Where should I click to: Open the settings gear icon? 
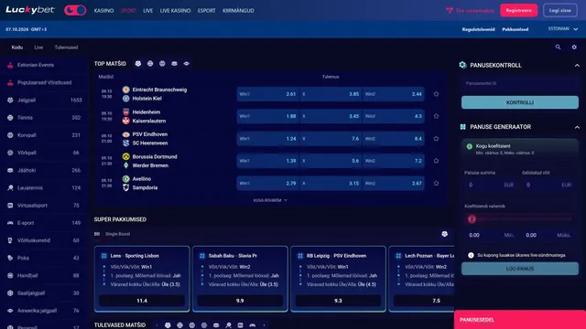click(x=574, y=47)
